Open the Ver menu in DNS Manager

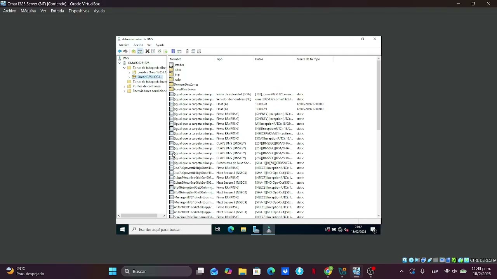tap(149, 45)
